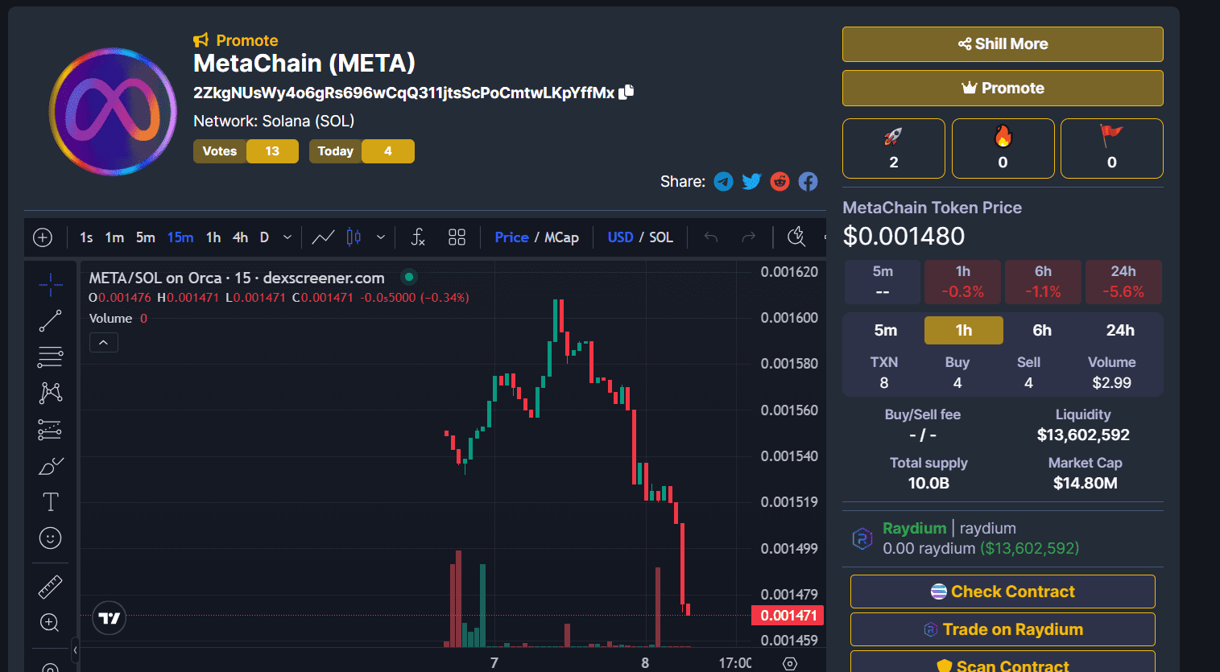
Task: Click the Votes 13 badge
Action: [x=246, y=151]
